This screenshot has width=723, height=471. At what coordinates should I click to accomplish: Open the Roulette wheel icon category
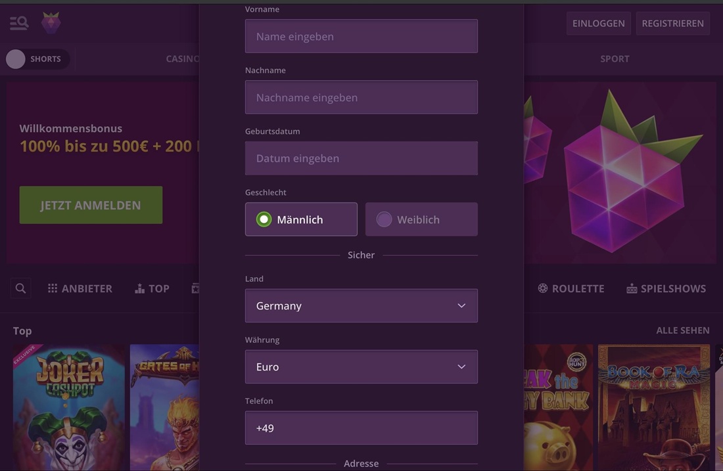pyautogui.click(x=543, y=288)
